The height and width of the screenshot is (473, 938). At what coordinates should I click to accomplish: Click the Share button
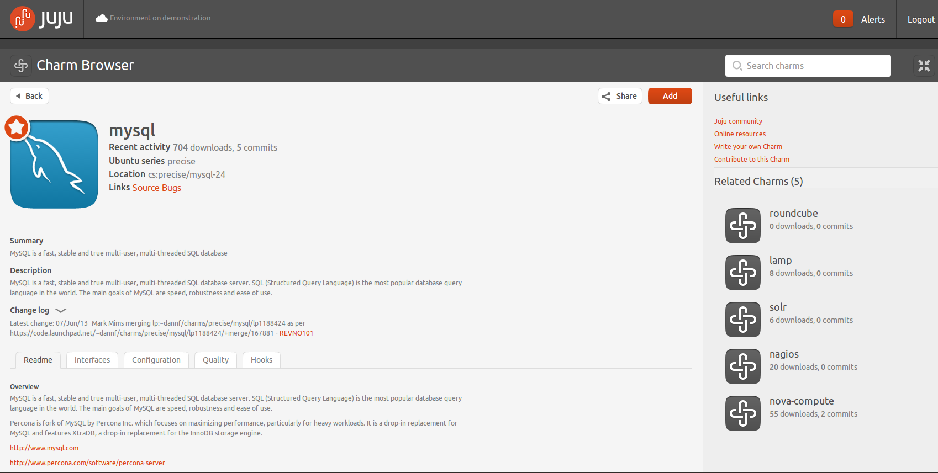pos(620,96)
